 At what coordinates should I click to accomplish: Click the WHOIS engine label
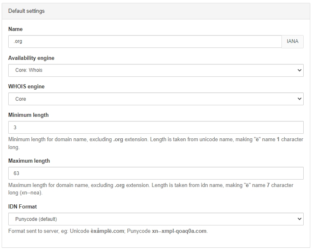pos(26,86)
